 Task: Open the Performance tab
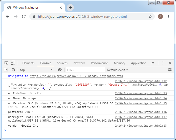tap(99, 63)
